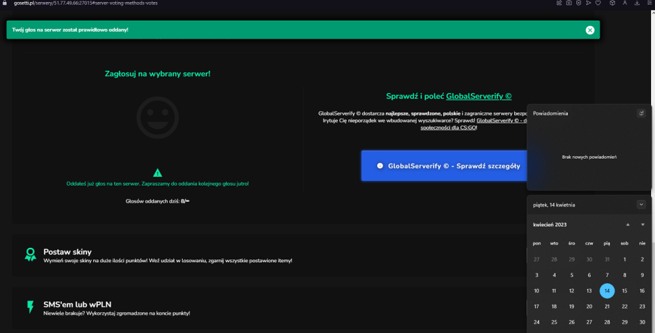Image resolution: width=655 pixels, height=333 pixels.
Task: Open the ad blocker shield icon
Action: [578, 3]
